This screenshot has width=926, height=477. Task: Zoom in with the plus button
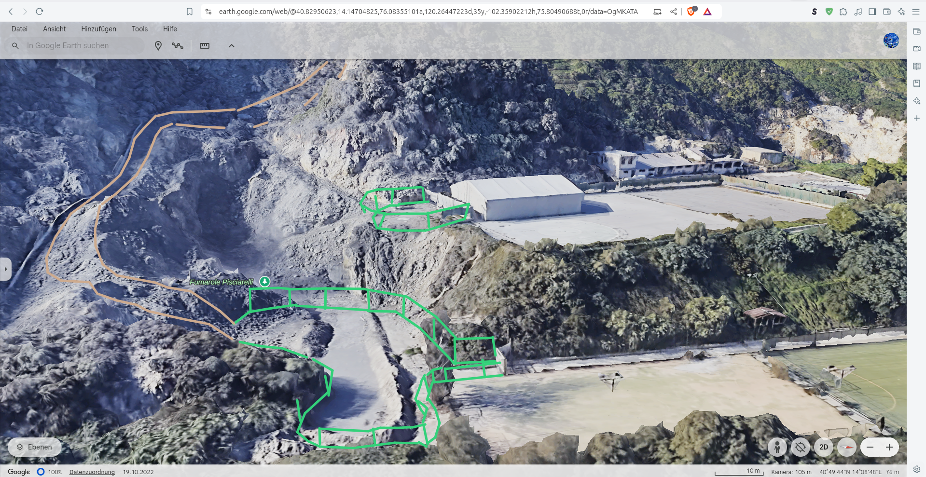tap(889, 447)
